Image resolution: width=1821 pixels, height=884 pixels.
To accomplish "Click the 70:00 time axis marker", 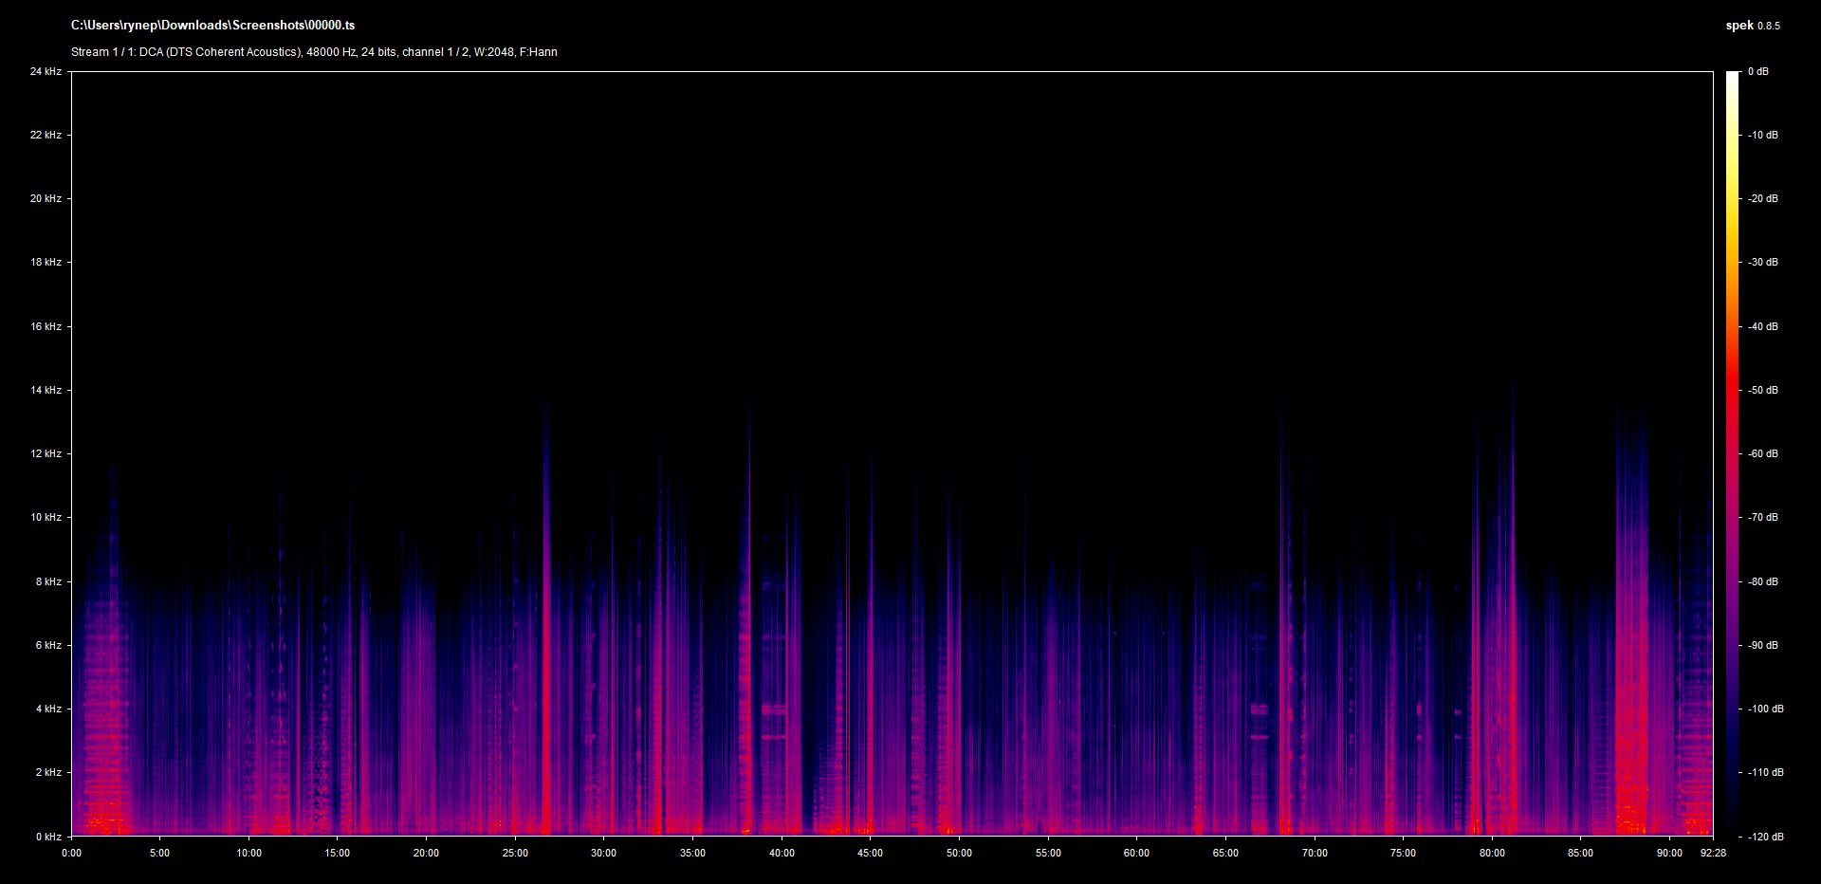I will pos(1314,853).
